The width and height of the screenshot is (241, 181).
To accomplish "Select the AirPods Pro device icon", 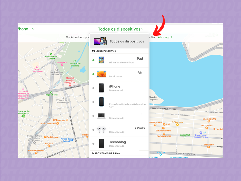I will coord(102,129).
